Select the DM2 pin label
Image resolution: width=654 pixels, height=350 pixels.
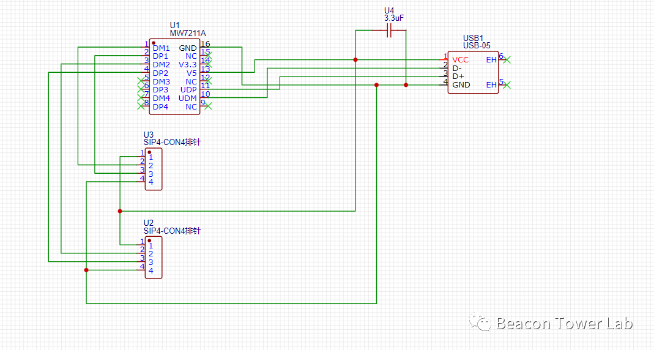click(161, 65)
